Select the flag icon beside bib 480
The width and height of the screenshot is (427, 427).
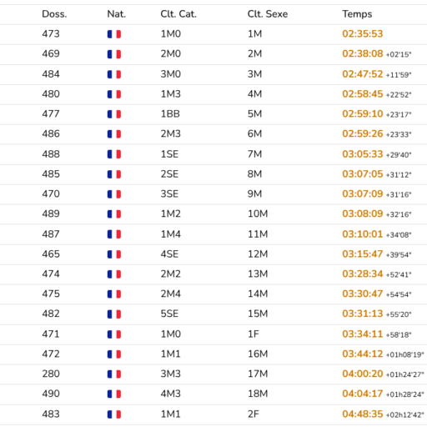click(x=114, y=94)
